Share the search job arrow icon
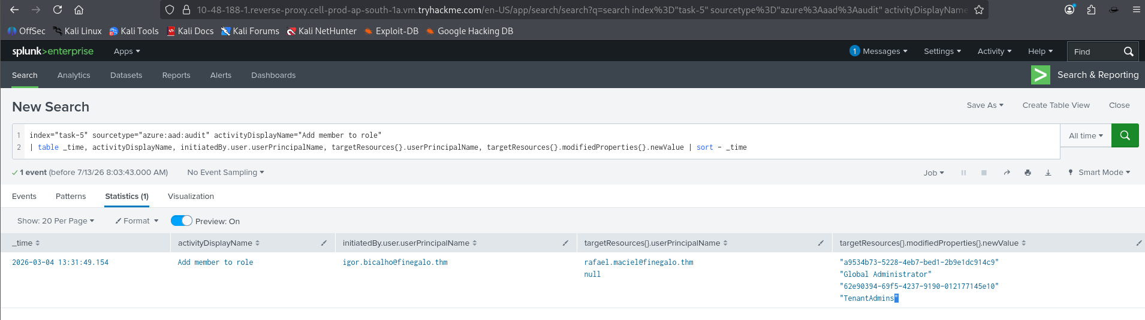 1007,173
